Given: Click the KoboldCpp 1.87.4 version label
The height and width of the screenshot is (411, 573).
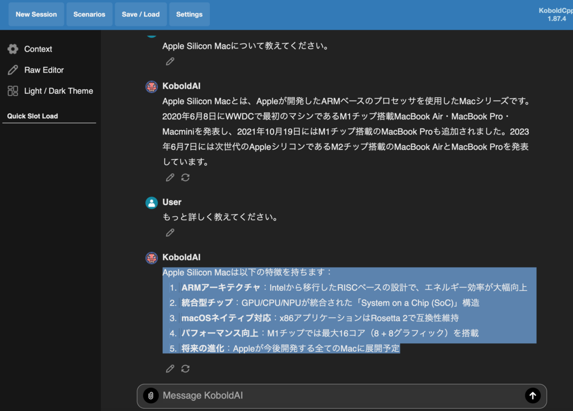Looking at the screenshot, I should [x=556, y=15].
